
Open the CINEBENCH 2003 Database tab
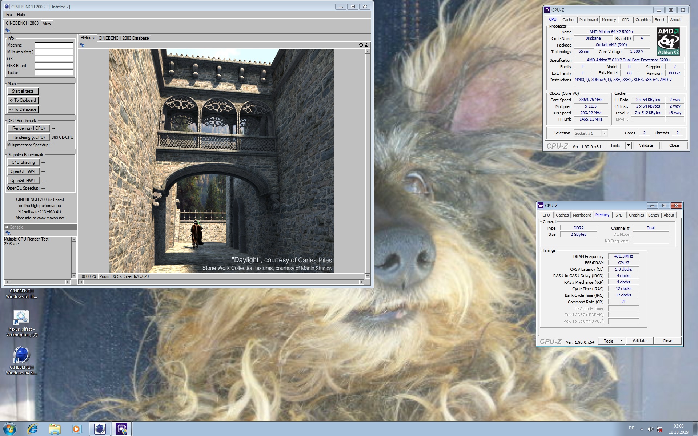coord(124,38)
